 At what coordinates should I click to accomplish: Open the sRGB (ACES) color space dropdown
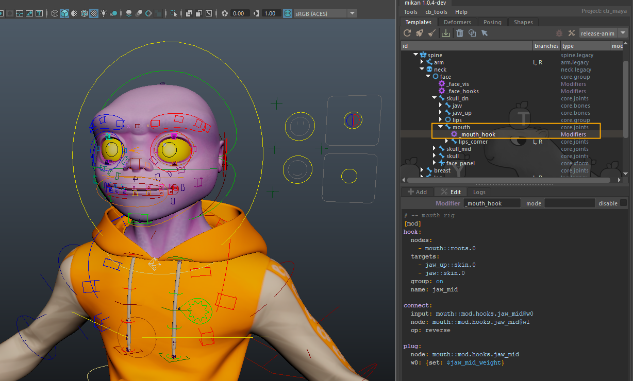[x=352, y=13]
